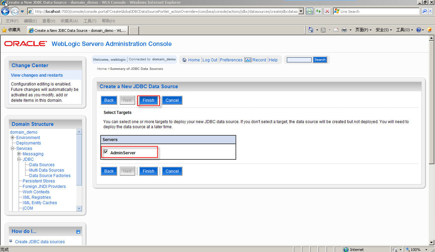Viewport: 435px width, 252px height.
Task: Click the IE Help question mark icon
Action: pos(418,30)
